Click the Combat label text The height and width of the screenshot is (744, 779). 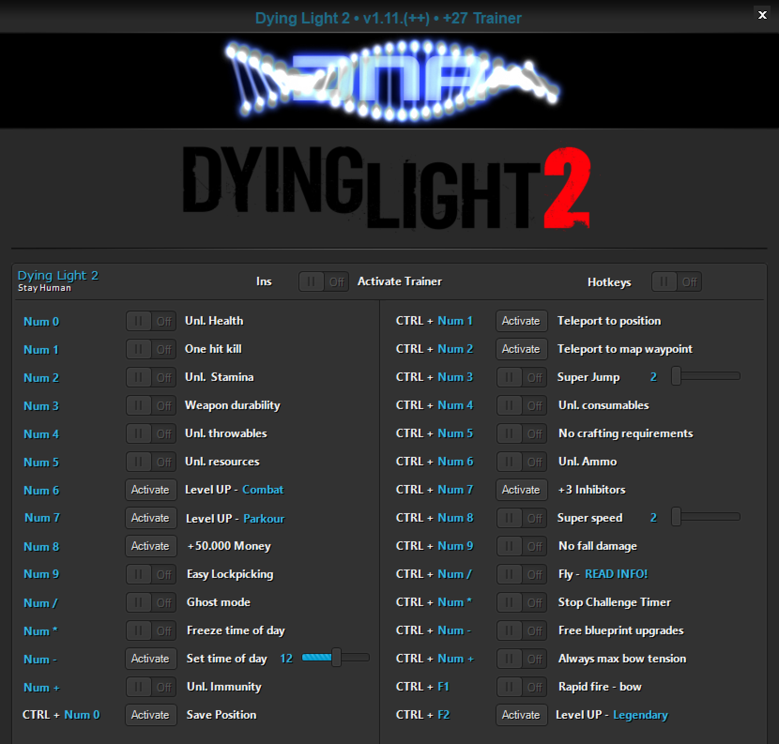(263, 490)
